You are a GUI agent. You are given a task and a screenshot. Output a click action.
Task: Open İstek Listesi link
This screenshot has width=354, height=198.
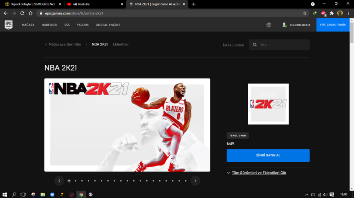tap(233, 45)
